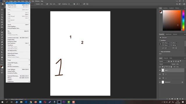Expand the Preferences submenu

tap(18, 81)
